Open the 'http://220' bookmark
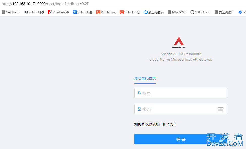 177,12
